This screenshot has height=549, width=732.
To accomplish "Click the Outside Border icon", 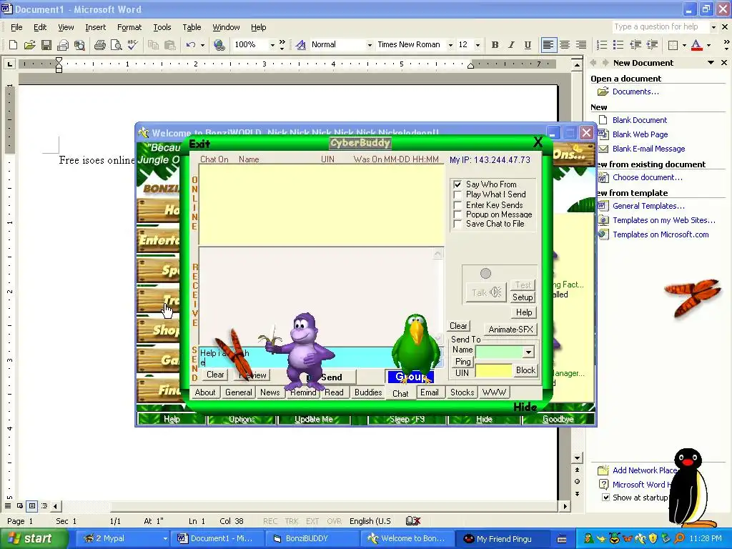I will (x=673, y=45).
